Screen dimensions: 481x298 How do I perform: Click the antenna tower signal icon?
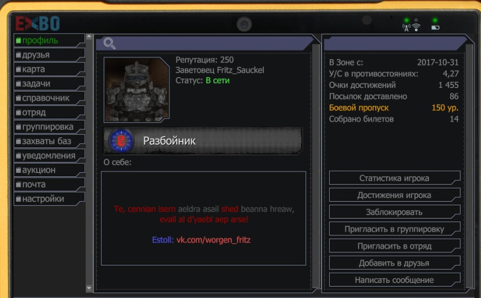(x=406, y=28)
